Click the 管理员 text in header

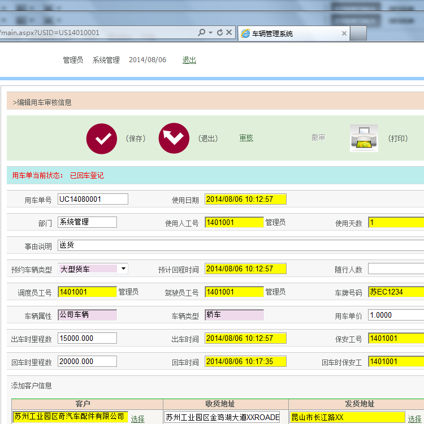73,60
